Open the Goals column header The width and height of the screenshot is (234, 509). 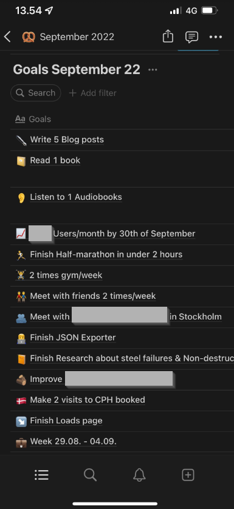coord(33,119)
